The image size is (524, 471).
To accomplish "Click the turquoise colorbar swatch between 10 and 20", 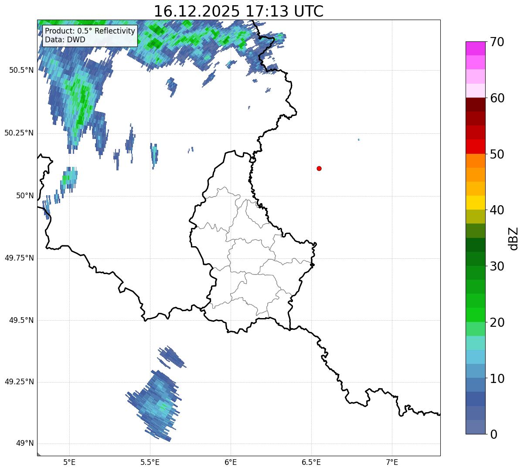I will (476, 342).
